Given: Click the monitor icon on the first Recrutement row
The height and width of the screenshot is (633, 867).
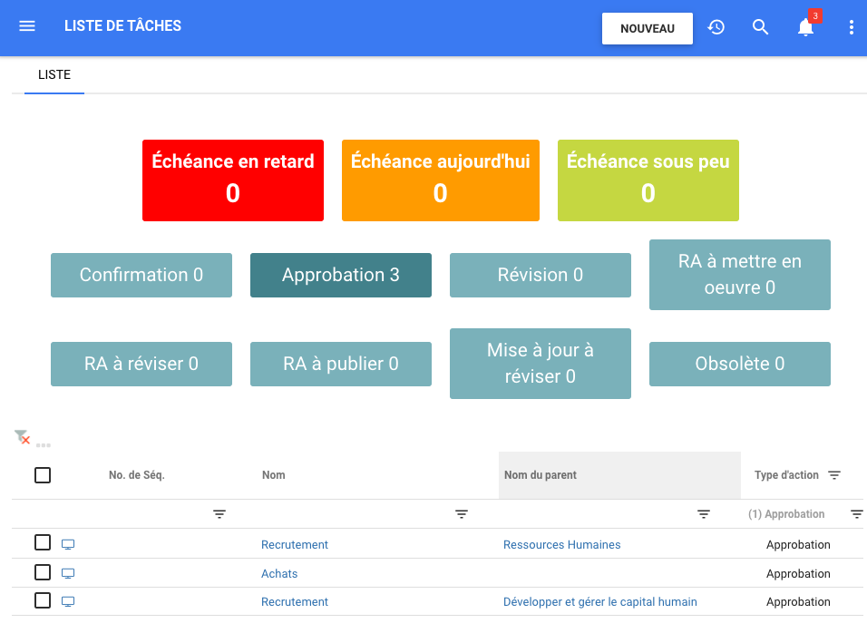Looking at the screenshot, I should (x=68, y=544).
